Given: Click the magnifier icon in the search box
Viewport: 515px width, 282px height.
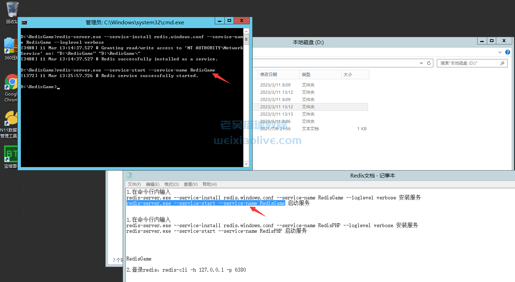Looking at the screenshot, I should (x=502, y=63).
